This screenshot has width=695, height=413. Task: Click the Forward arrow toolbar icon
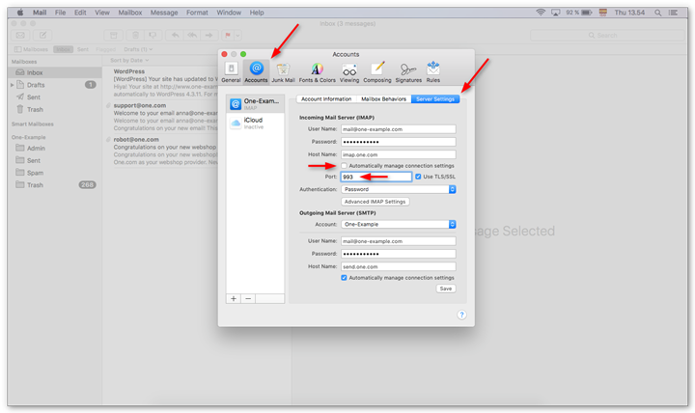[208, 35]
